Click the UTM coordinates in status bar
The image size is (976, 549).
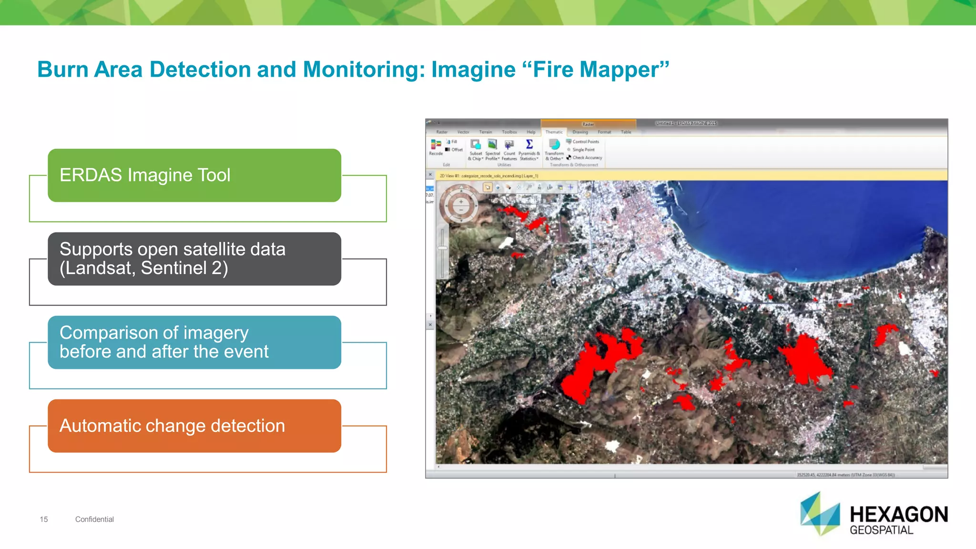pyautogui.click(x=845, y=475)
